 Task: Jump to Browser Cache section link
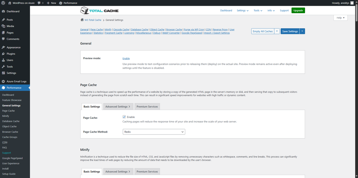(x=174, y=30)
